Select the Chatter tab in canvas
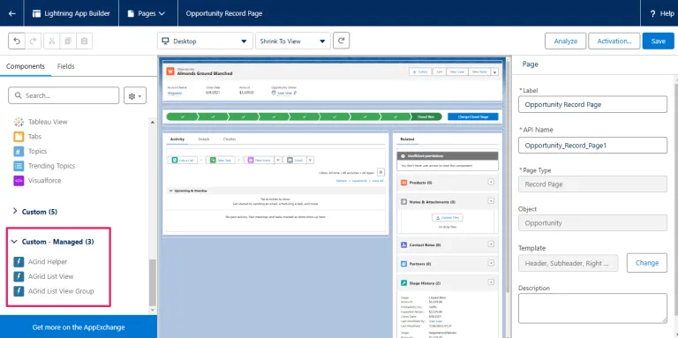Viewport: 678px width, 338px height. point(230,139)
